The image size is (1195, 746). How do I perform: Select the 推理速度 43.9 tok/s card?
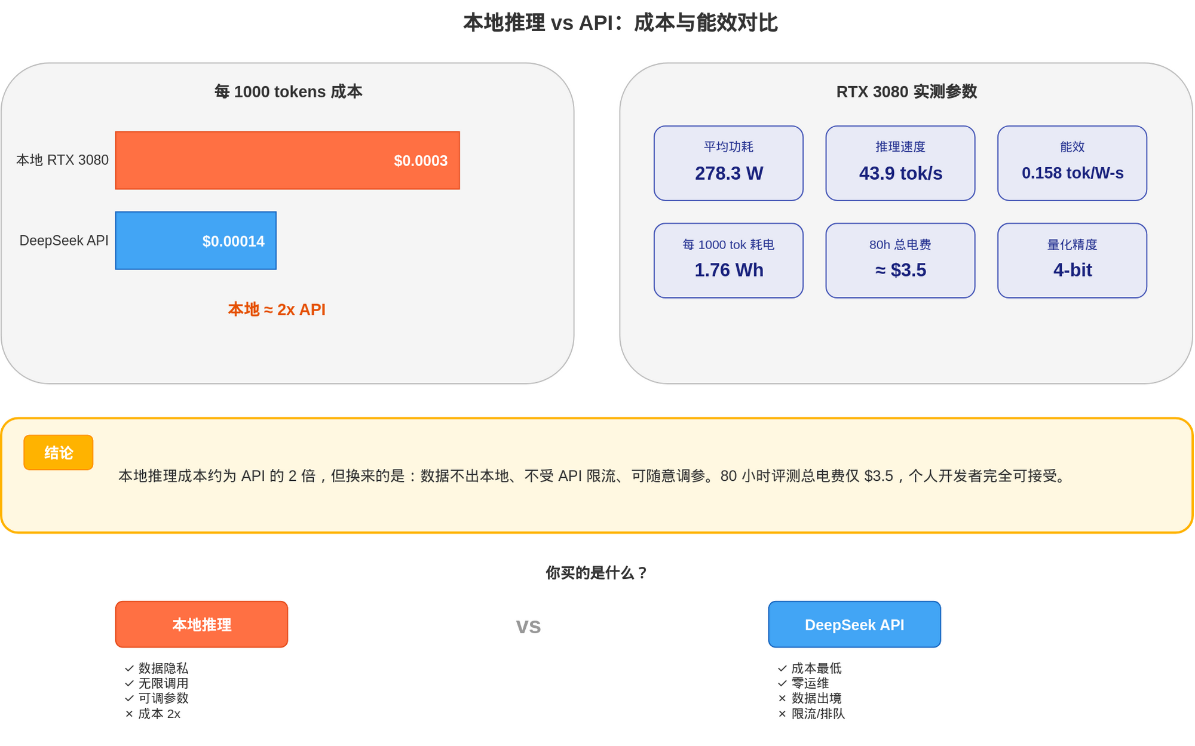tap(900, 163)
